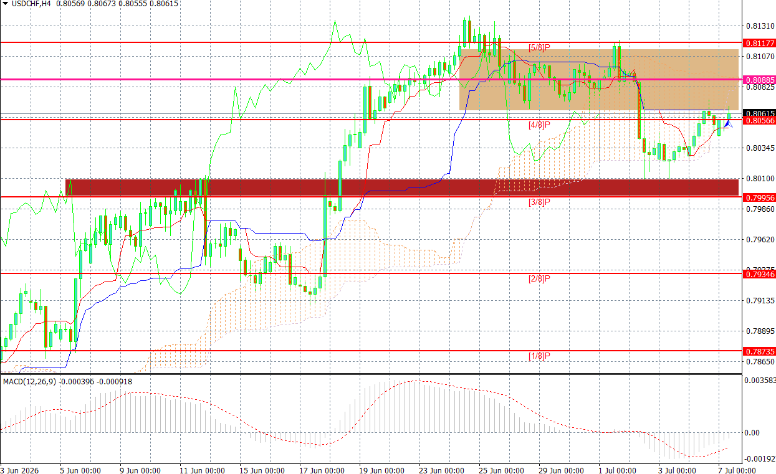Viewport: 776px width, 474px height.
Task: Click the 0.79135 price axis value
Action: pyautogui.click(x=760, y=300)
